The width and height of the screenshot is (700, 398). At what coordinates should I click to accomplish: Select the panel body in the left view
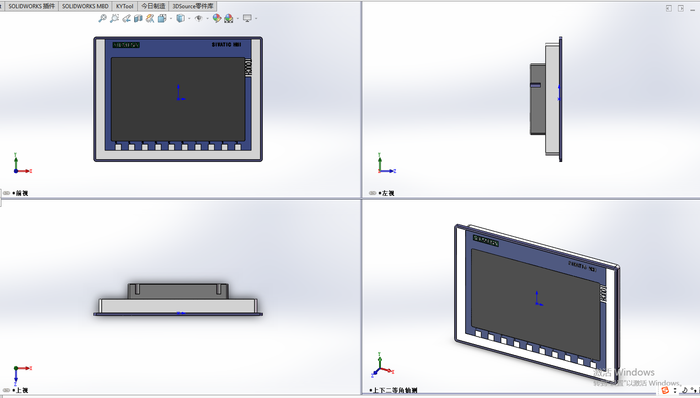[552, 99]
